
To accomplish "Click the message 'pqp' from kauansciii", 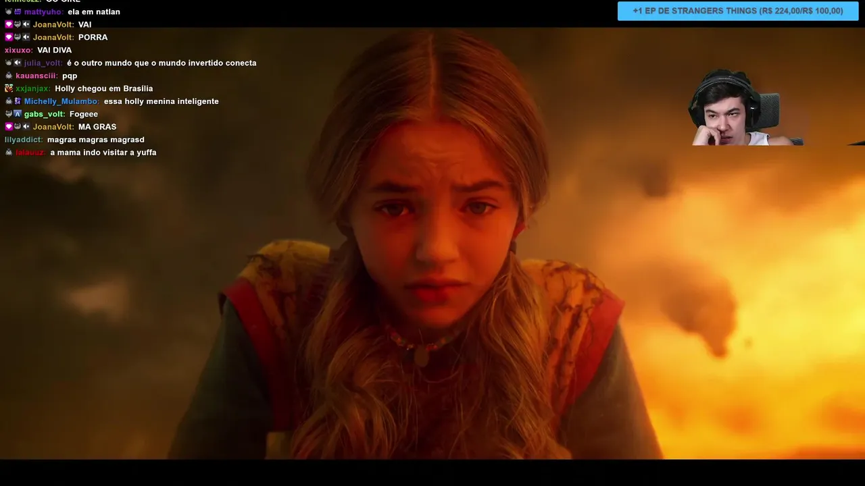I will 70,76.
